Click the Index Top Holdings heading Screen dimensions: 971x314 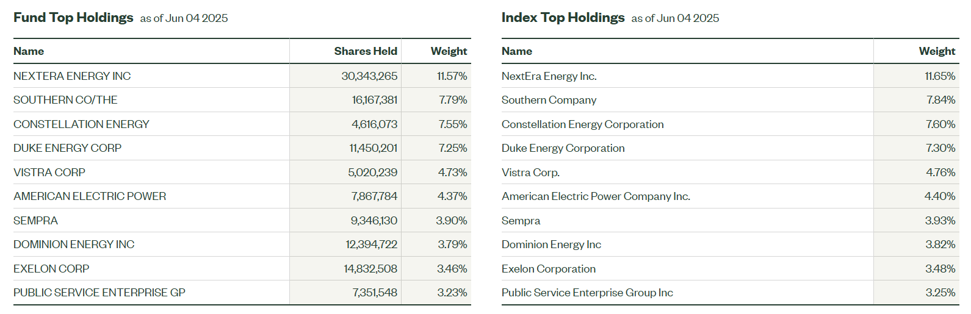[563, 18]
